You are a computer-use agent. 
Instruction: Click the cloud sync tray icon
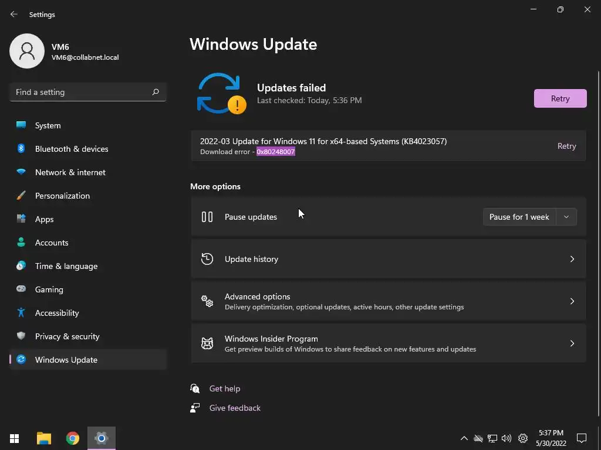(478, 438)
